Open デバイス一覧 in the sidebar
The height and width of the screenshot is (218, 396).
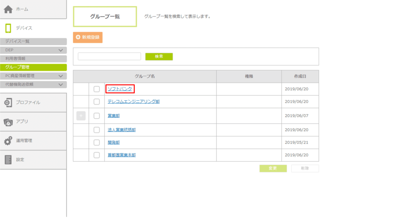[17, 41]
